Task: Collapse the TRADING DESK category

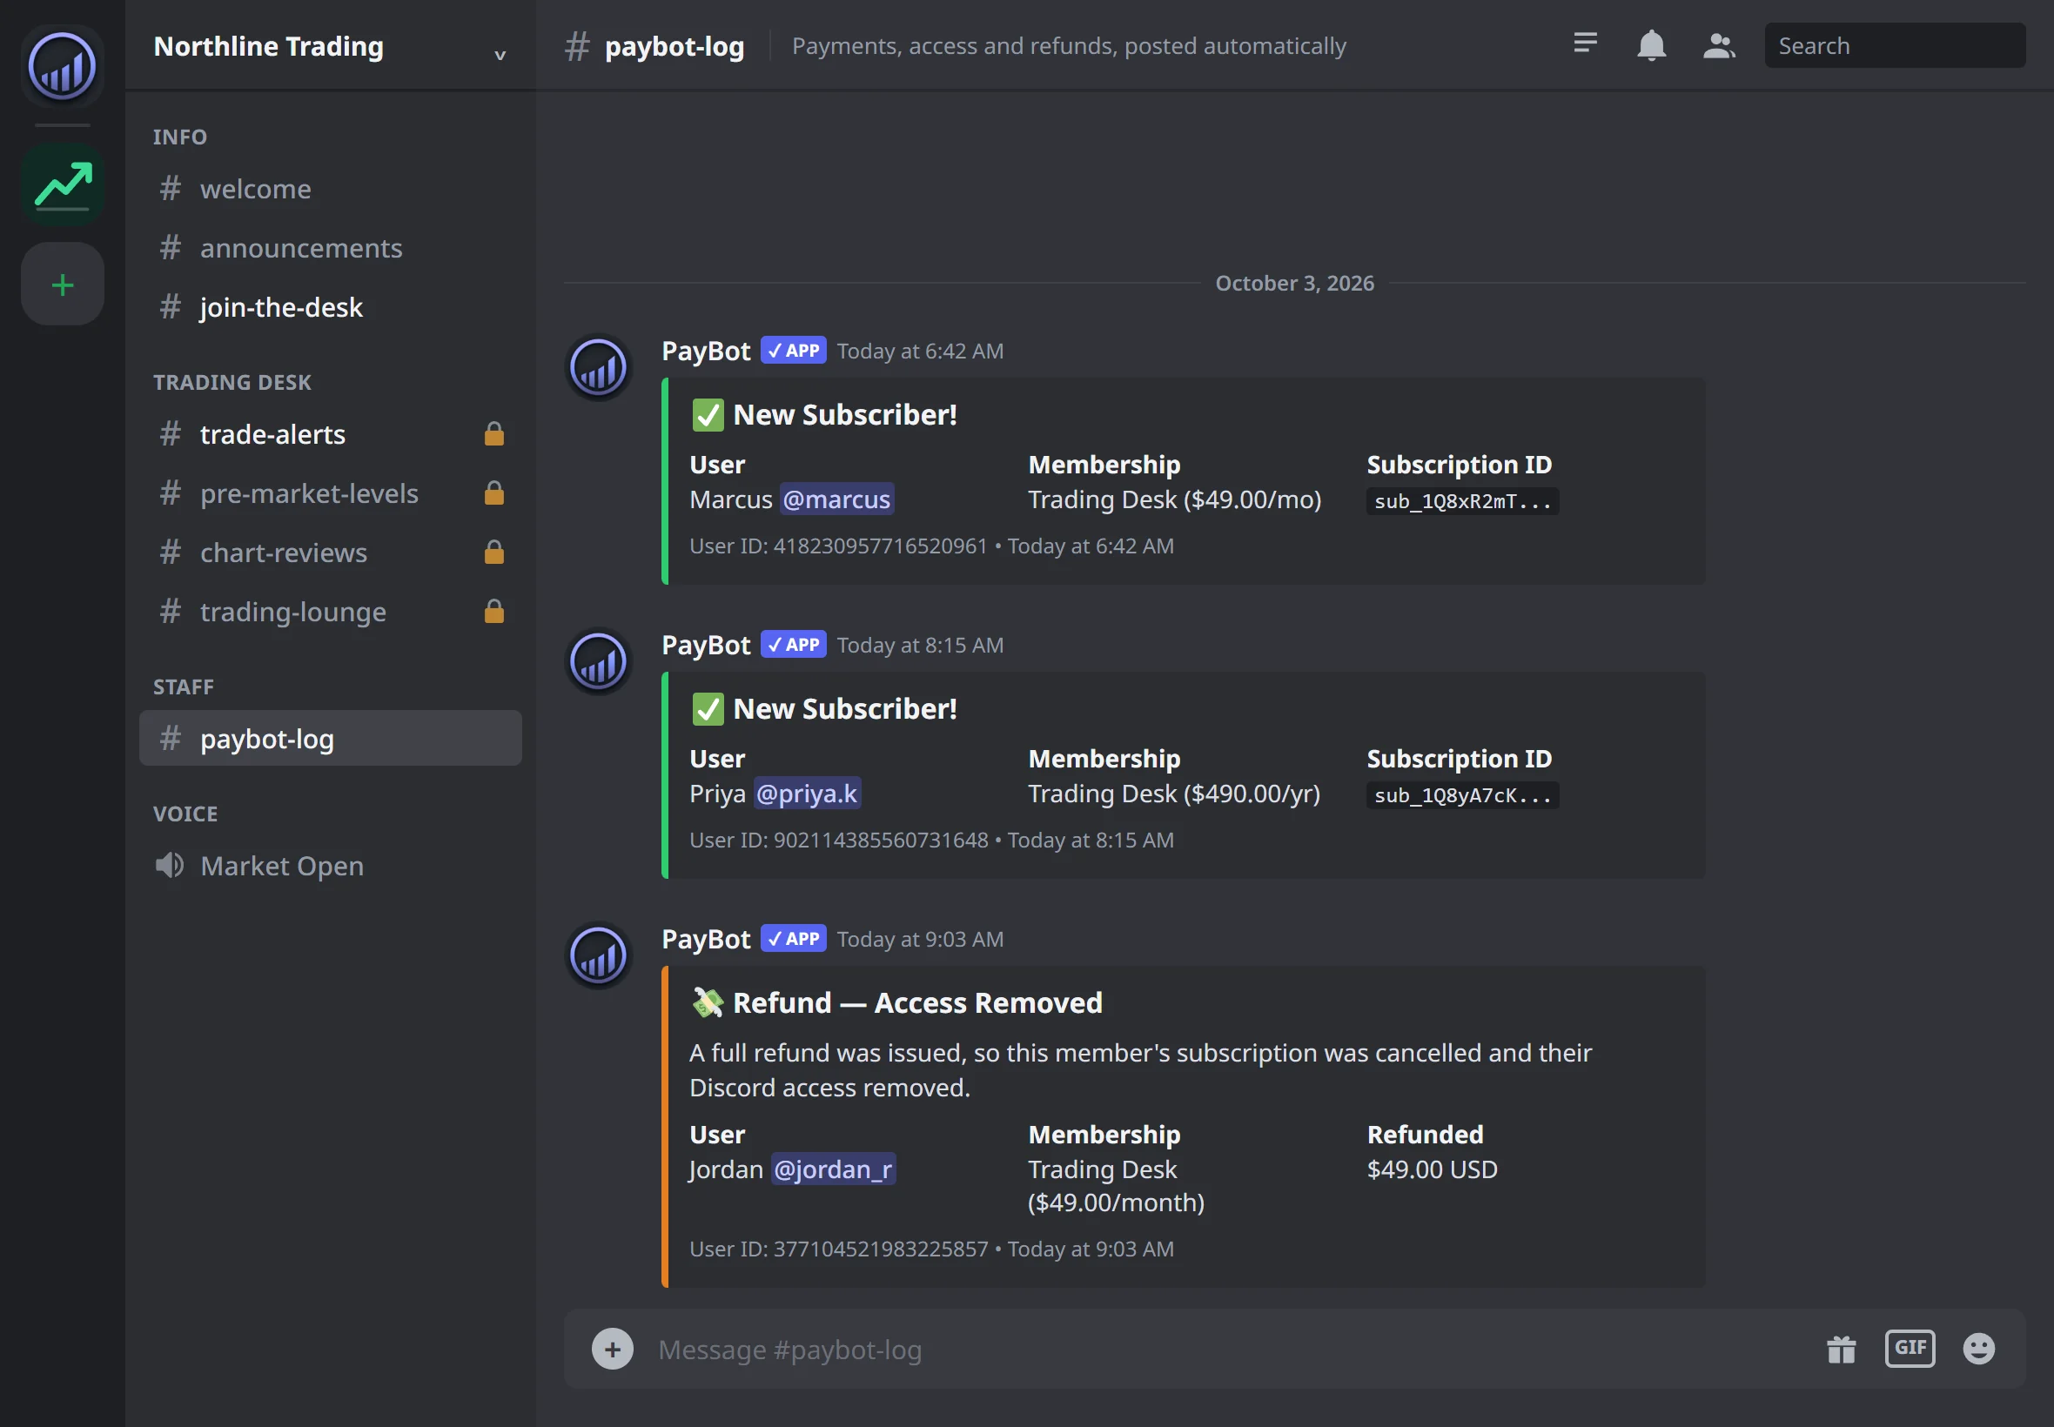Action: 232,382
